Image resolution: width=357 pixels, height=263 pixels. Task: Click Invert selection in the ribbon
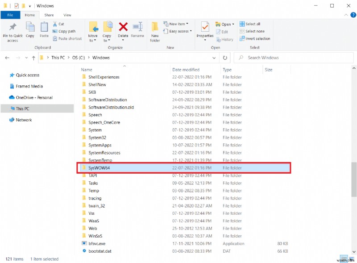(255, 38)
